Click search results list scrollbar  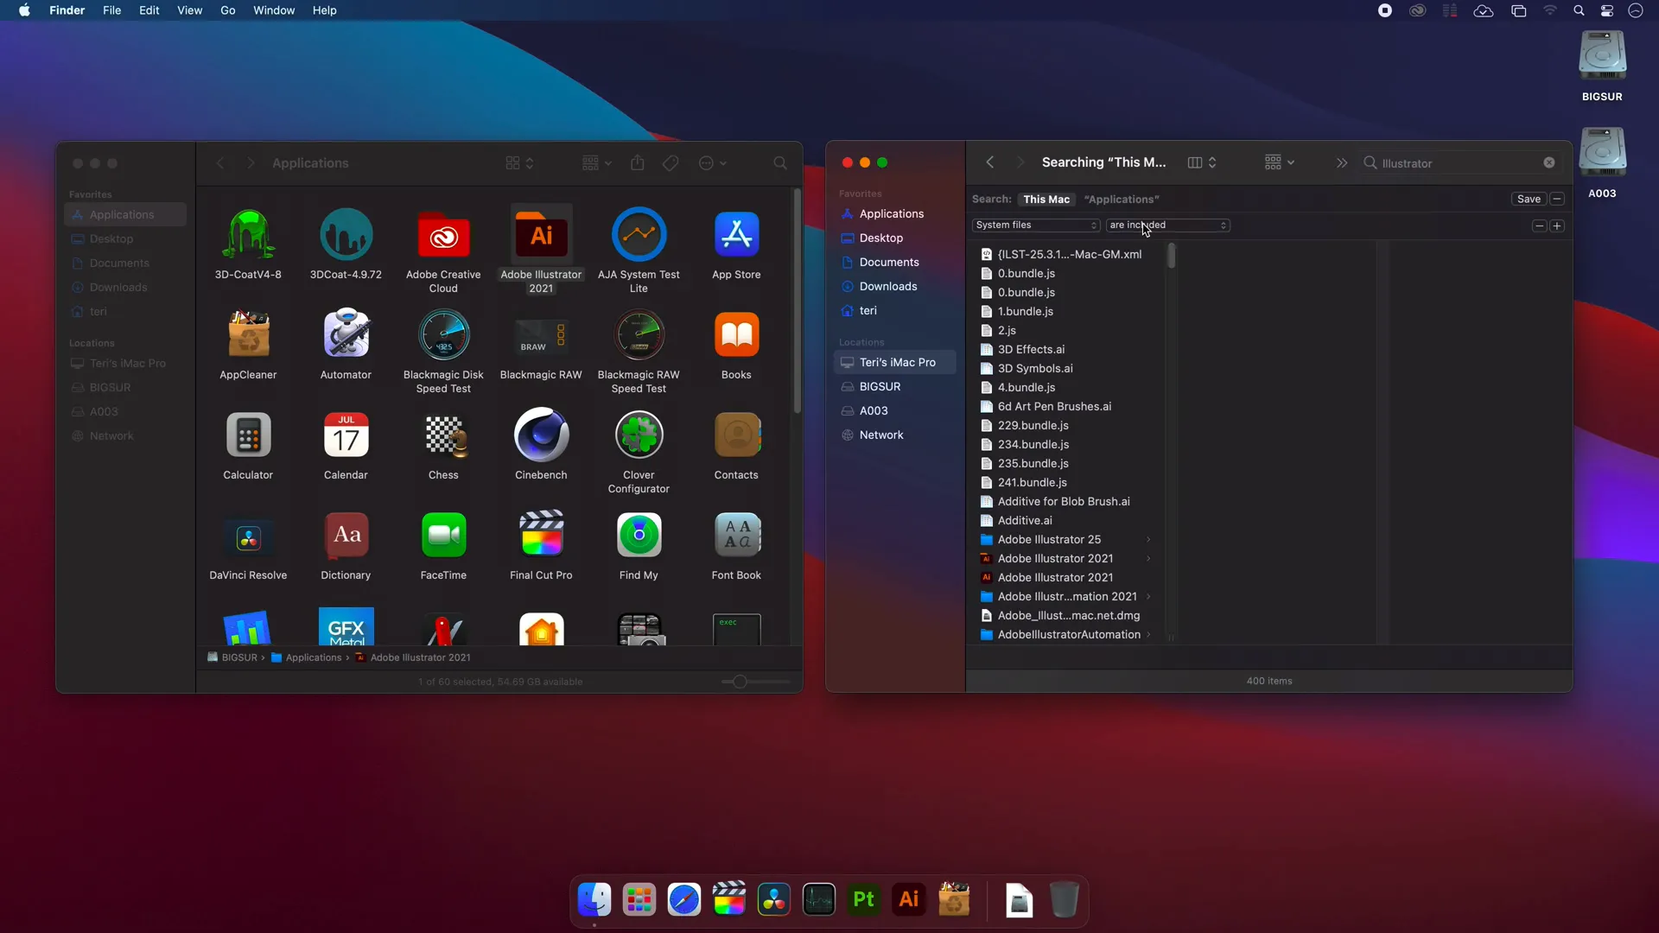pyautogui.click(x=1172, y=256)
